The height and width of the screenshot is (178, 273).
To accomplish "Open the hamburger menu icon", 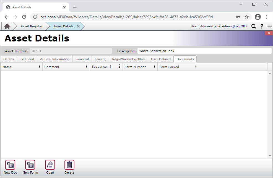I will click(270, 26).
